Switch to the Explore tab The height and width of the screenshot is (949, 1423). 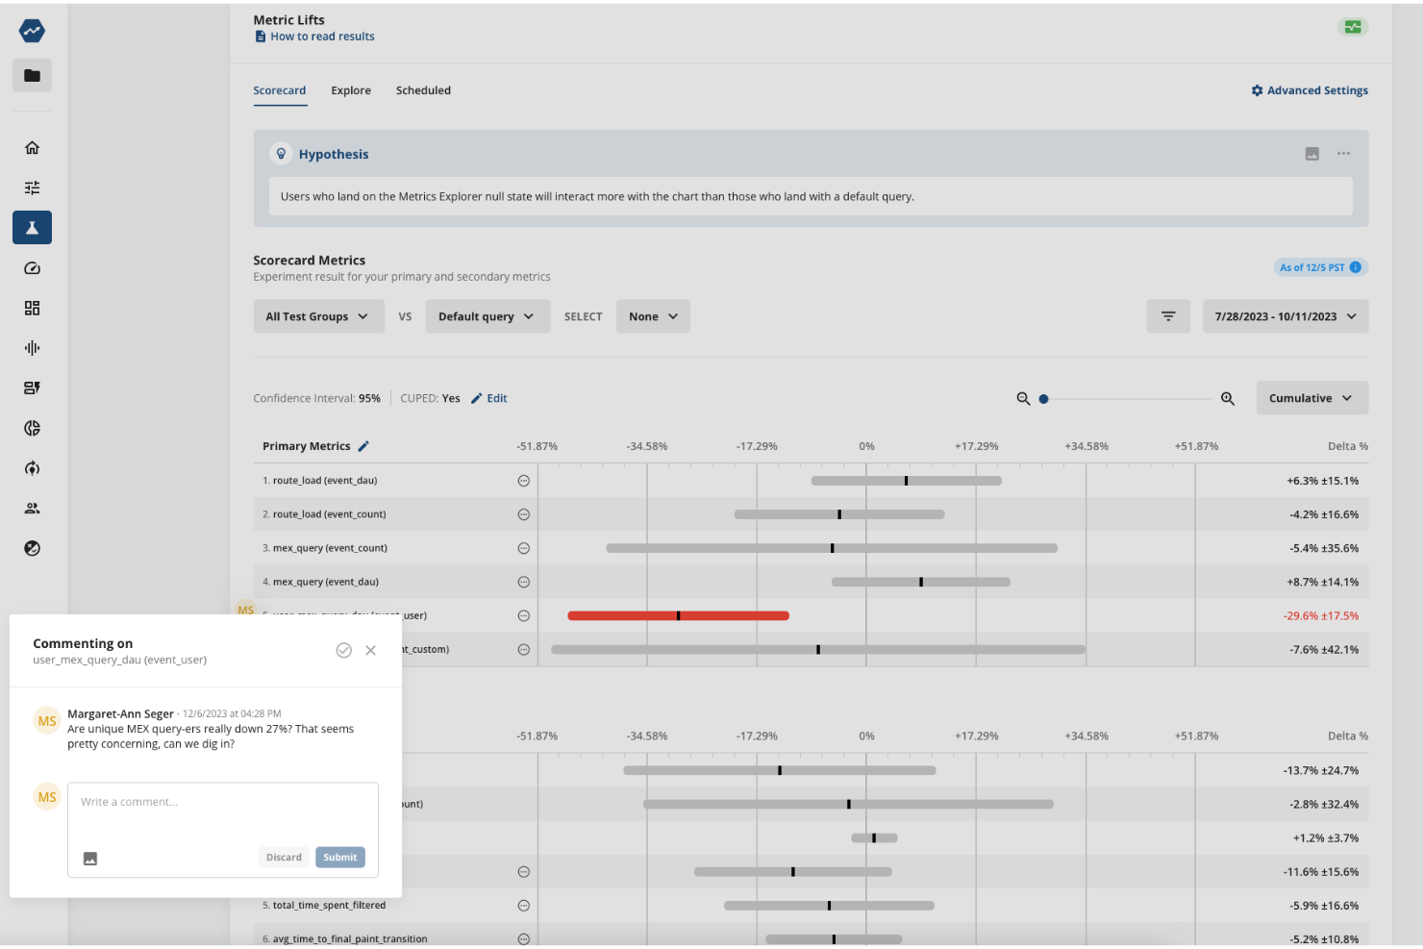[x=351, y=90]
